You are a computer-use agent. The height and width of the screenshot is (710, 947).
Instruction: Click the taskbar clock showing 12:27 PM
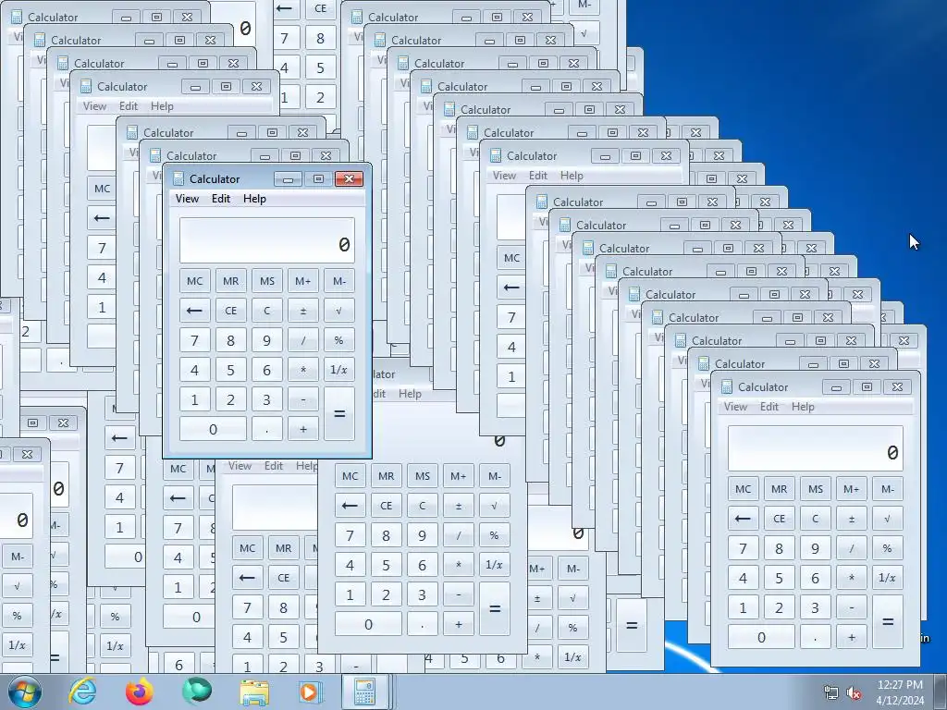click(900, 692)
